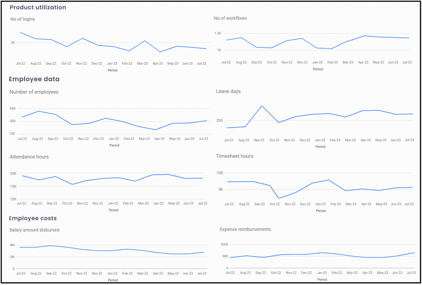Select the Number of employees chart title
This screenshot has height=285, width=422.
[x=34, y=92]
